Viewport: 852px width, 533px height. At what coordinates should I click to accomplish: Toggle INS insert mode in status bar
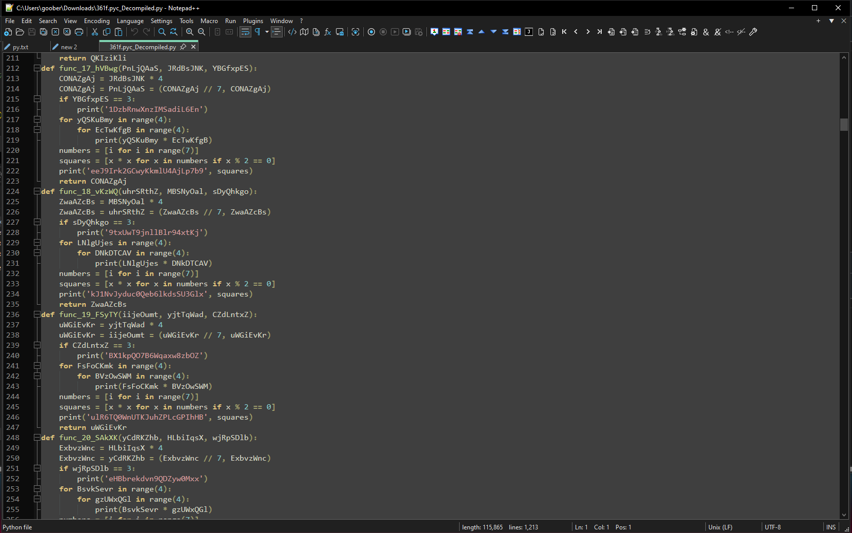click(x=831, y=527)
